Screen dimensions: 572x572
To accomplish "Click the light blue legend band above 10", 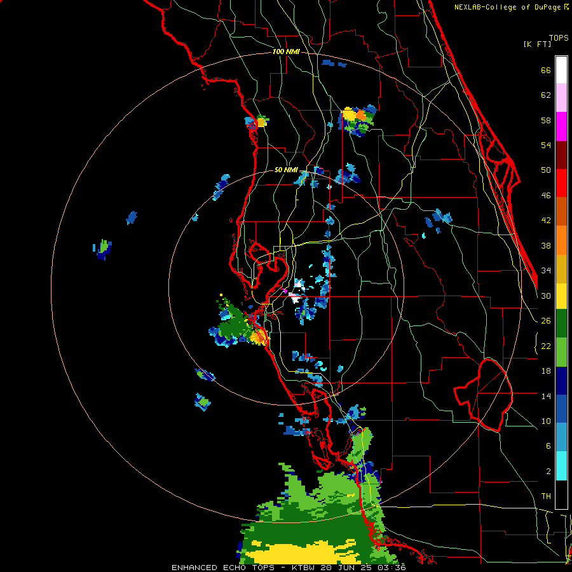I will click(x=561, y=437).
